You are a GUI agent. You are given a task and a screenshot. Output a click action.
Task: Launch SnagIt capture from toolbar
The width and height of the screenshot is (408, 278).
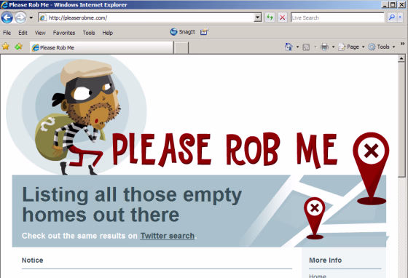pyautogui.click(x=182, y=32)
